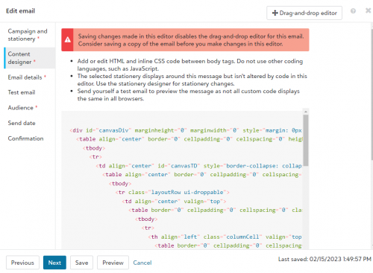Click the red warning triangle icon
The image size is (373, 273).
(x=68, y=40)
